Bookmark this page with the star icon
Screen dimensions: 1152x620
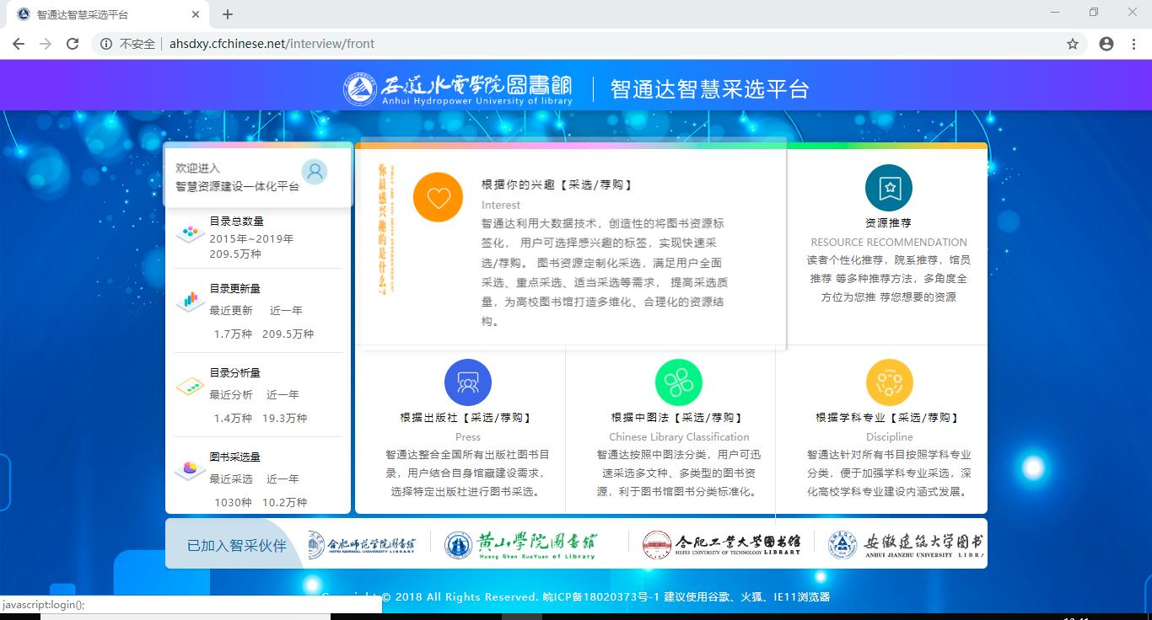click(1073, 44)
